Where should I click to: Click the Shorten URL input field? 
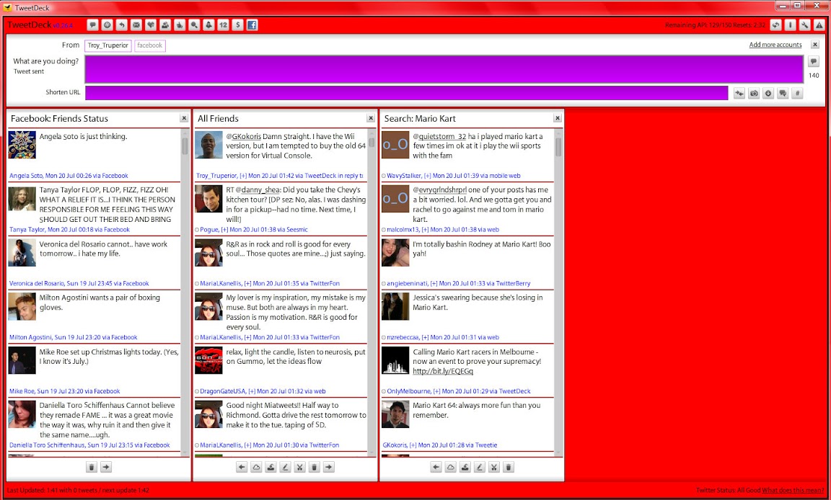(x=407, y=93)
